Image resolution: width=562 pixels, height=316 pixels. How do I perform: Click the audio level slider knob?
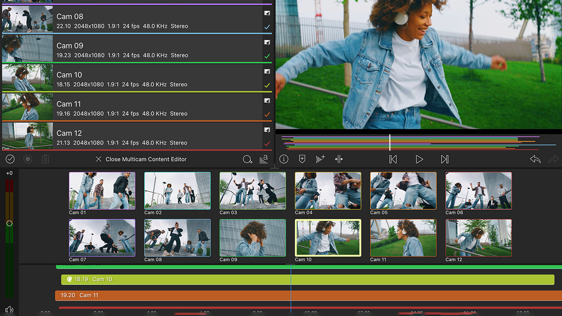[9, 223]
